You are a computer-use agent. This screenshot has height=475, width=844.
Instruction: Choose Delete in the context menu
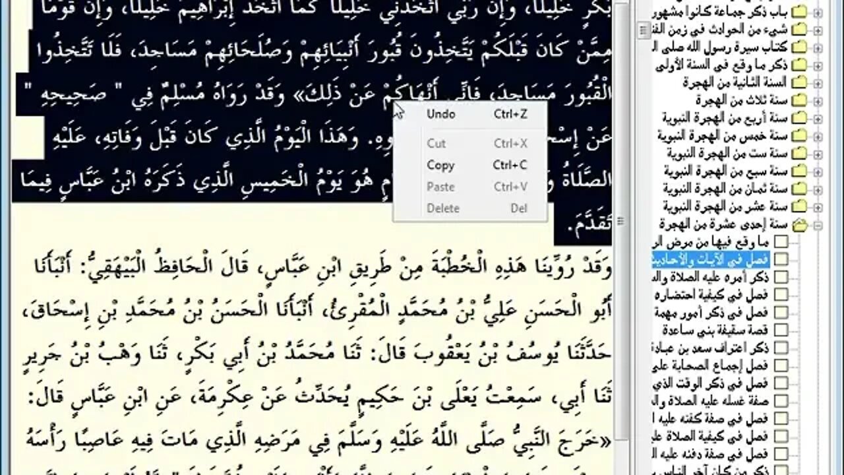point(469,208)
